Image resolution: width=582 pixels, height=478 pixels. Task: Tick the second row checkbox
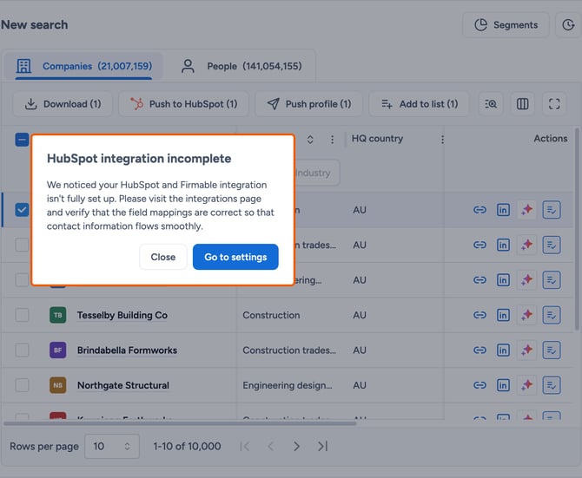coord(22,245)
